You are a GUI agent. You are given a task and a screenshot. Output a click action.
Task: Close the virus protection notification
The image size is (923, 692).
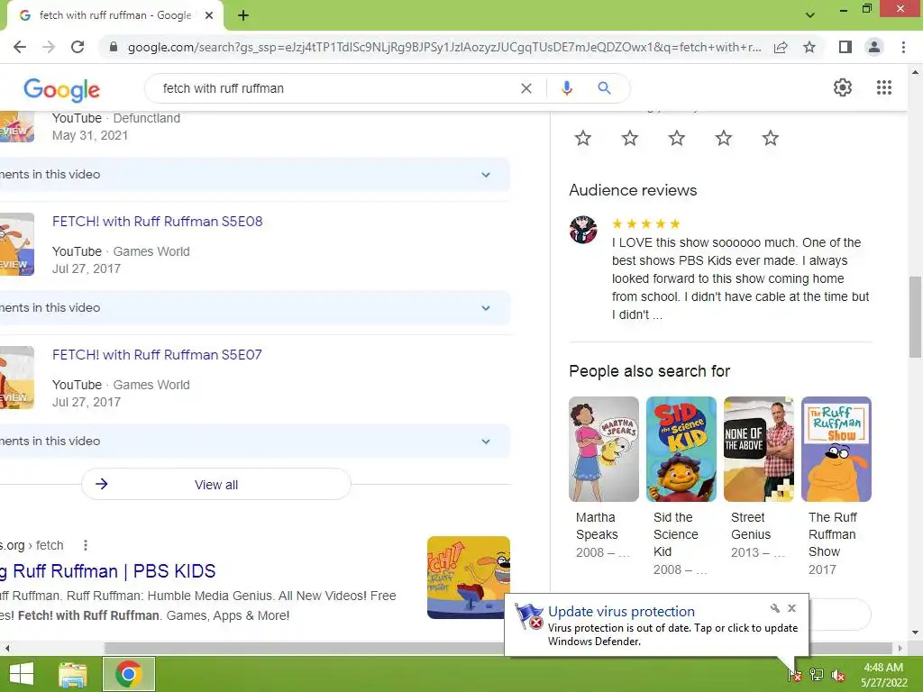point(791,608)
